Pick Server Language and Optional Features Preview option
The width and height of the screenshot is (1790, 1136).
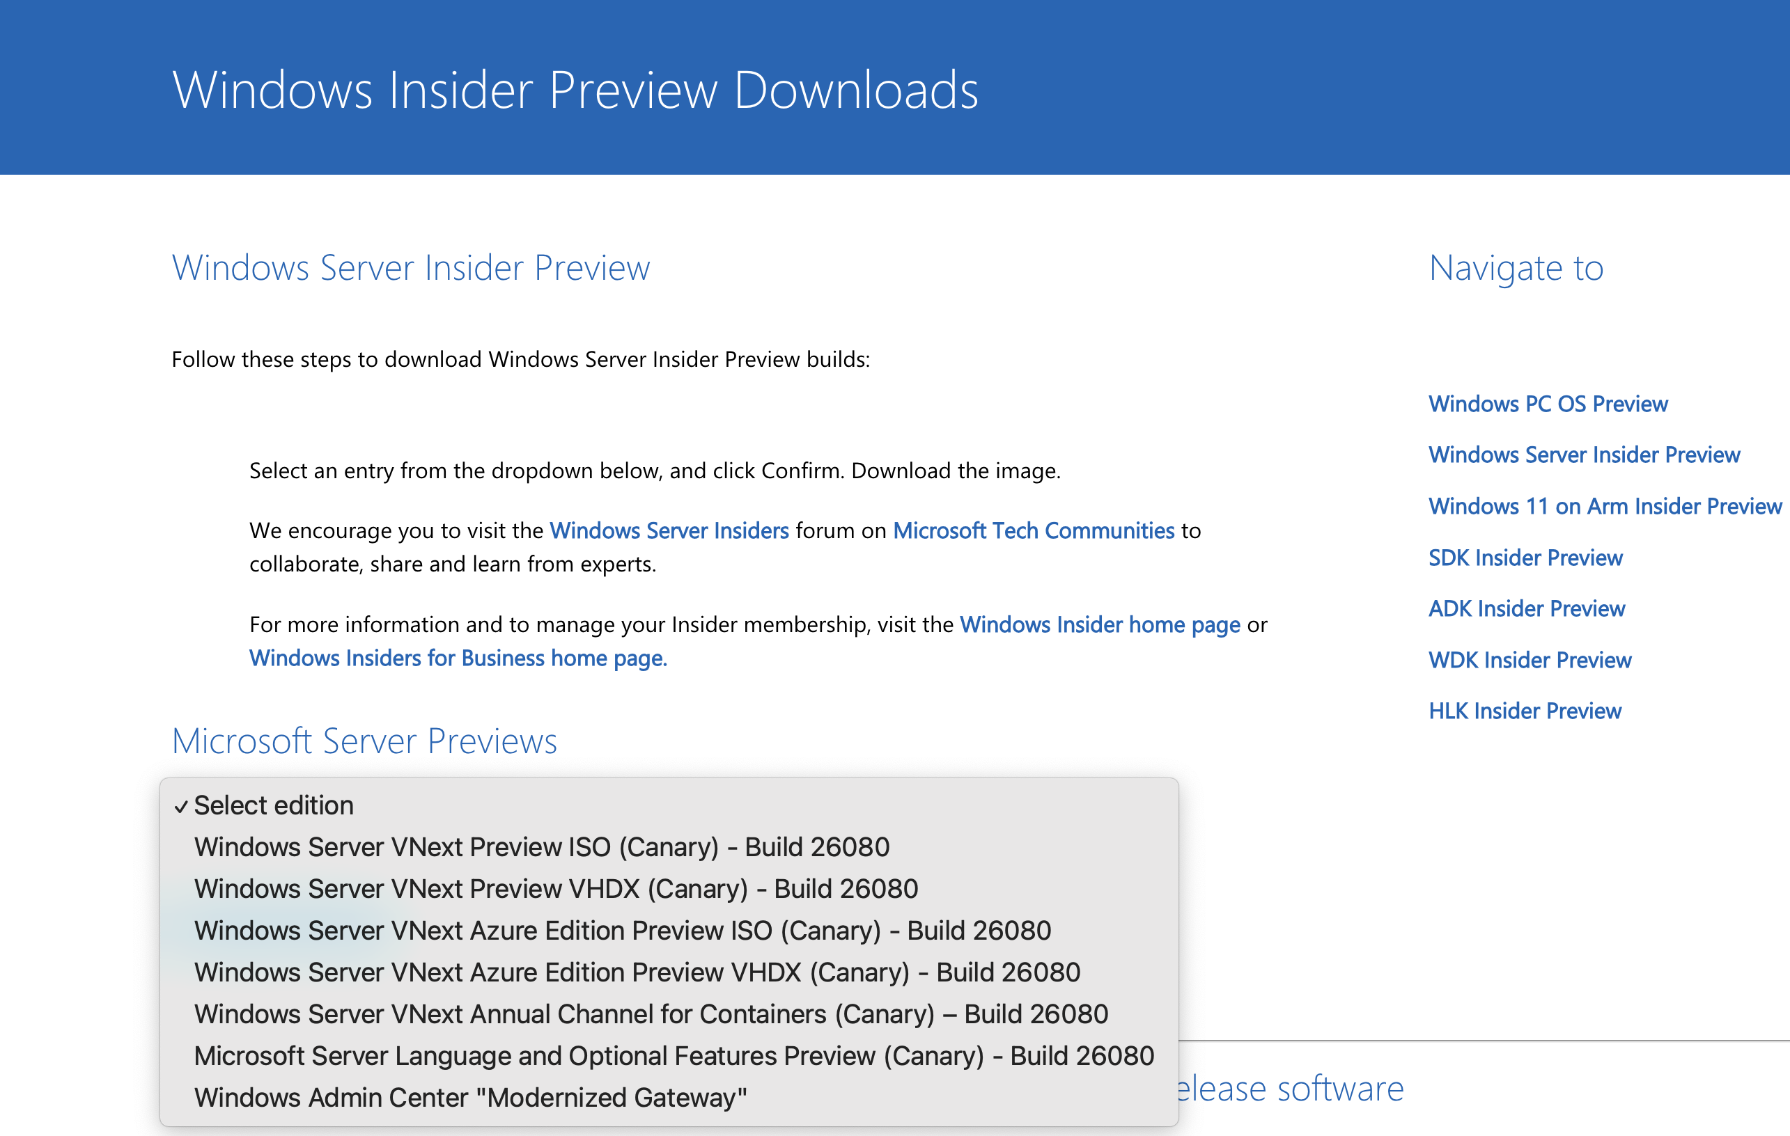tap(669, 1056)
